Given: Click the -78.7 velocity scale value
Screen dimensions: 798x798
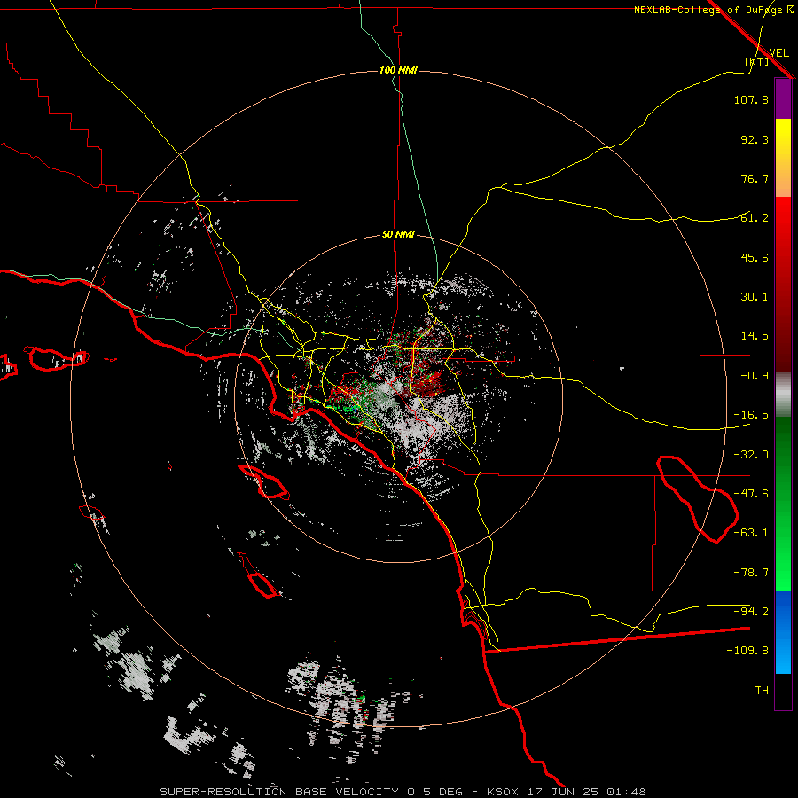Looking at the screenshot, I should coord(751,573).
